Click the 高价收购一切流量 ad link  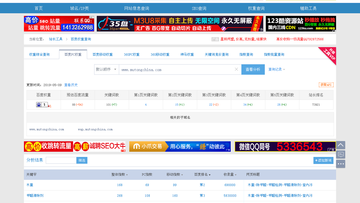tap(300, 39)
